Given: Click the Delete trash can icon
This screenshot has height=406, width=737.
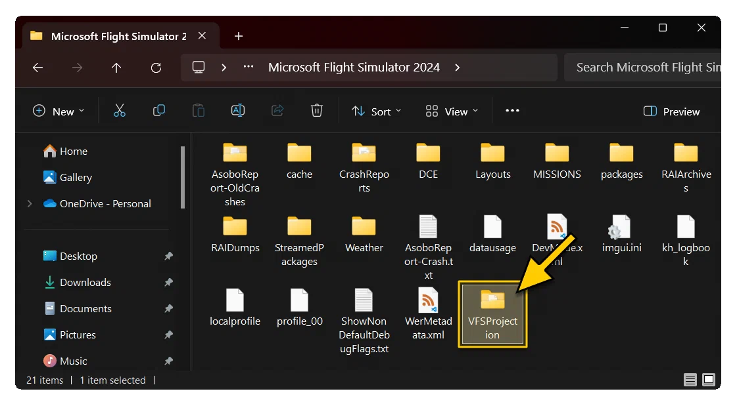Looking at the screenshot, I should pyautogui.click(x=317, y=111).
